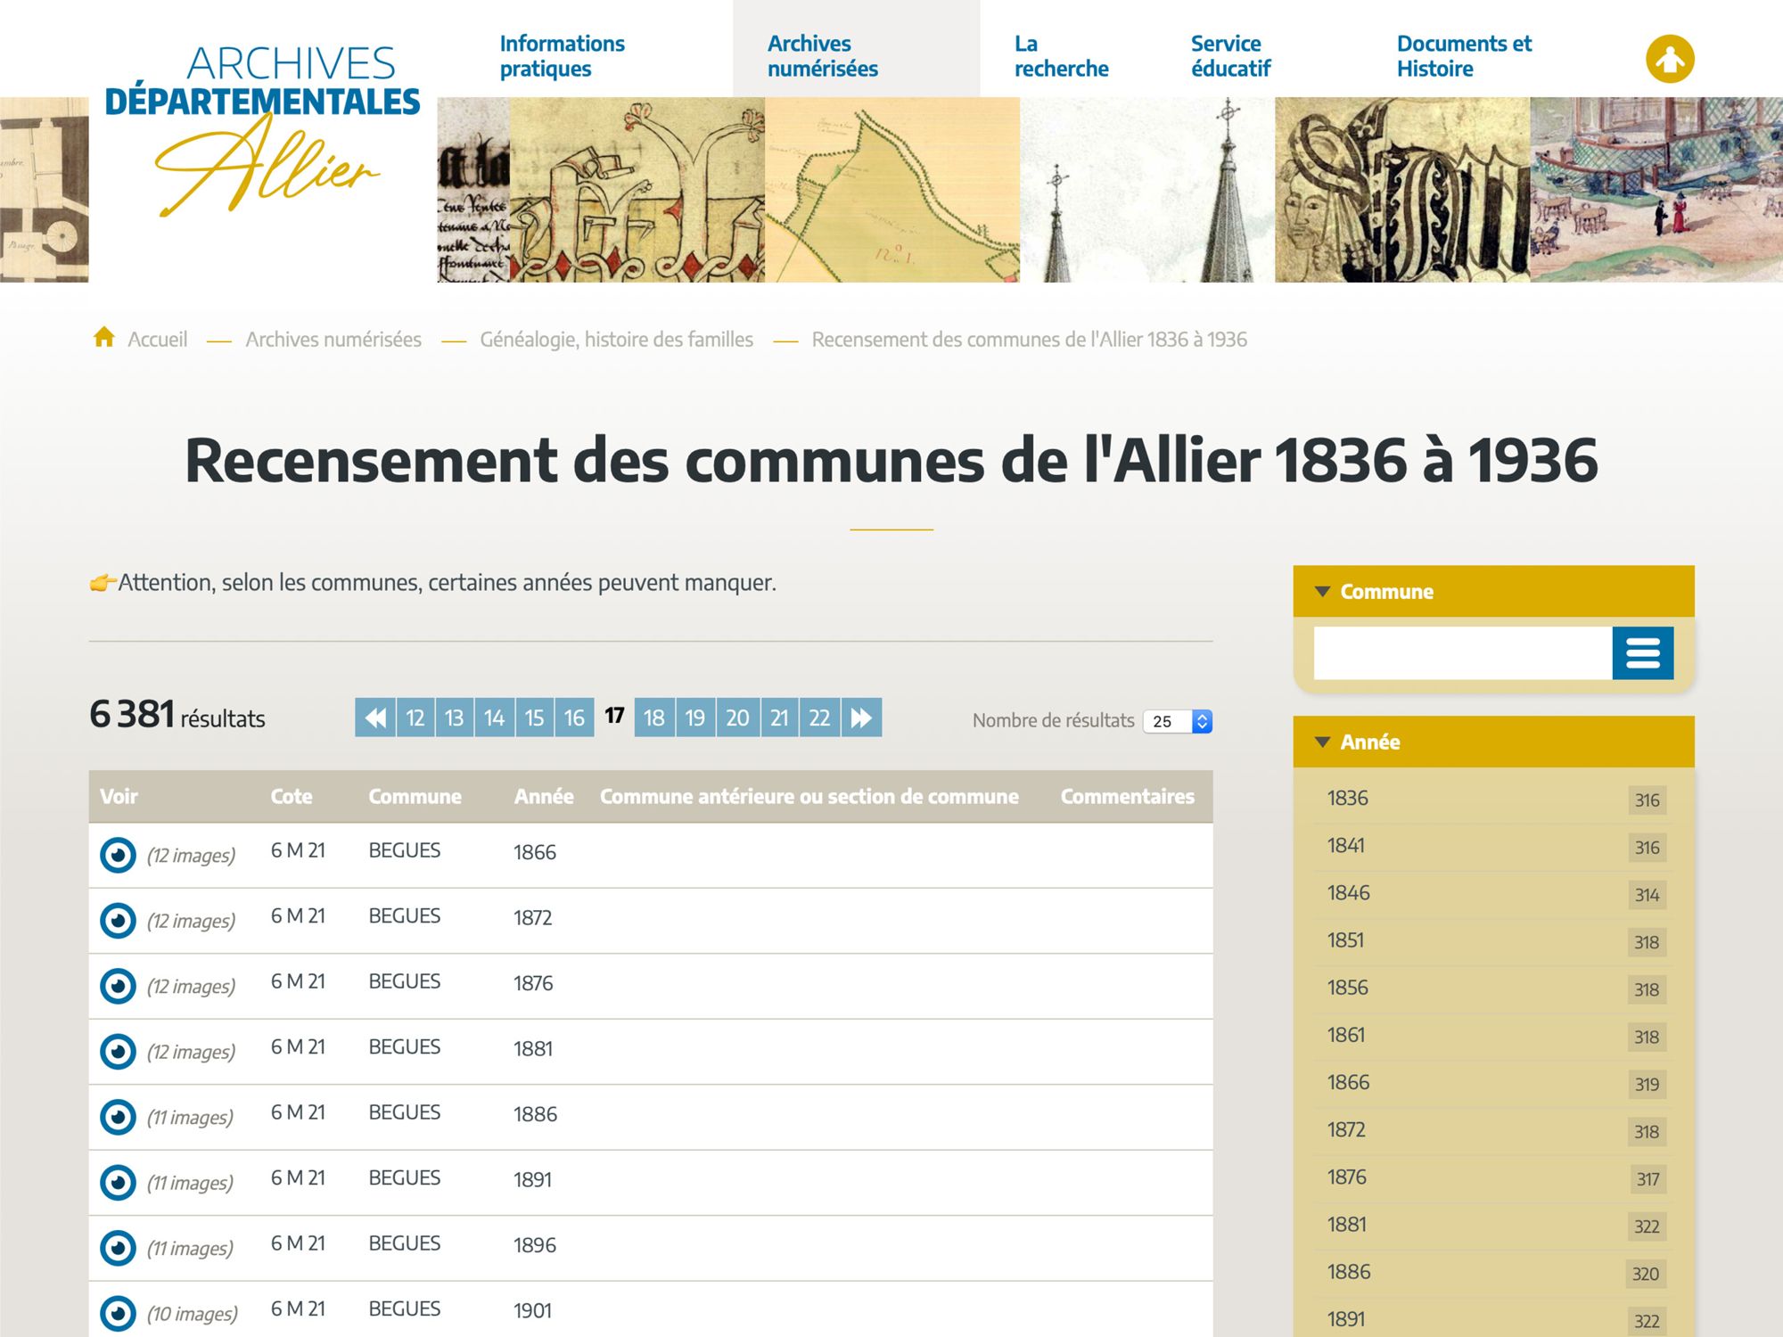
Task: Open the Archives numérisées menu
Action: (x=822, y=56)
